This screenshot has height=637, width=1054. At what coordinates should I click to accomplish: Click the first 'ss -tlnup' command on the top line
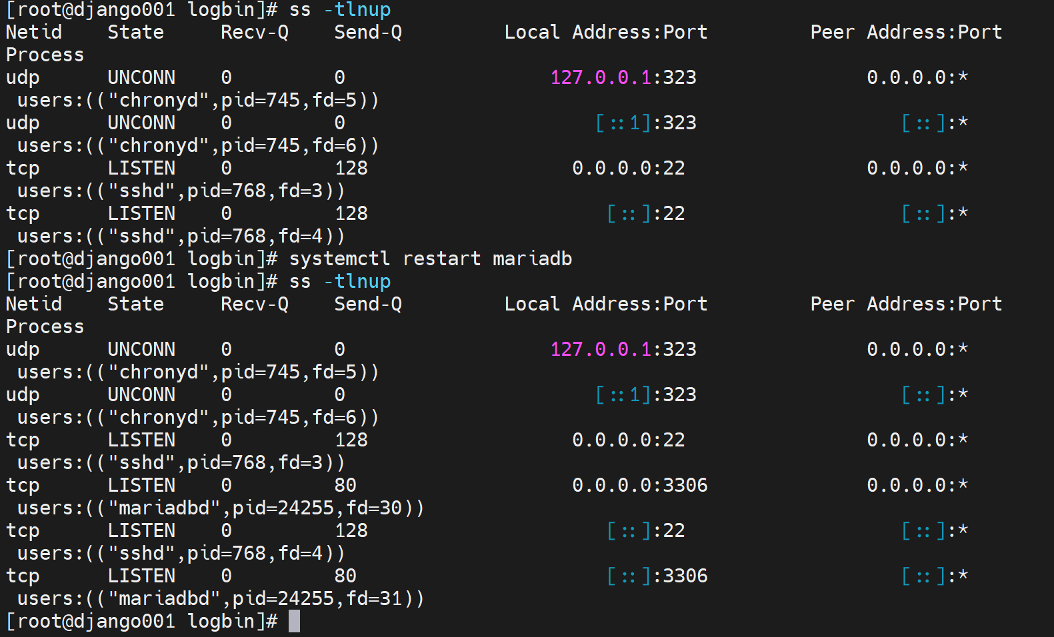click(339, 10)
